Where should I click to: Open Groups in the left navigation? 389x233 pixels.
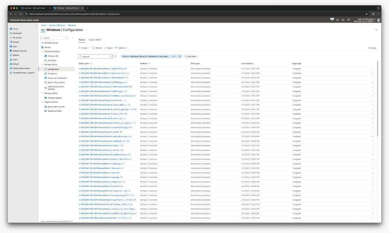[14, 64]
